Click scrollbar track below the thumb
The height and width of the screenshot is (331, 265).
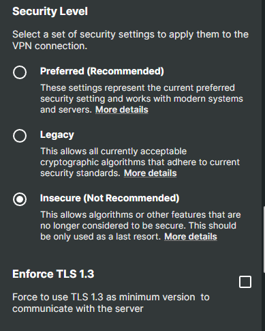coord(264,302)
